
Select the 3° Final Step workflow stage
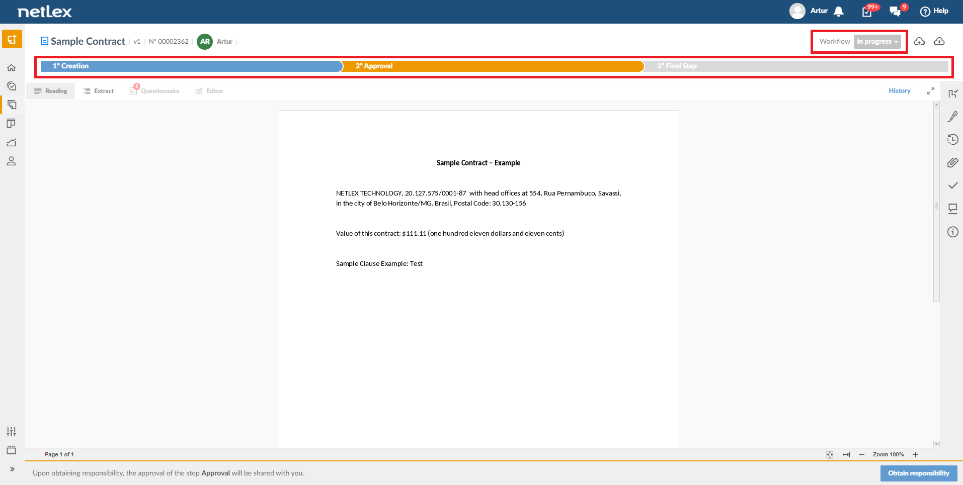tap(796, 66)
